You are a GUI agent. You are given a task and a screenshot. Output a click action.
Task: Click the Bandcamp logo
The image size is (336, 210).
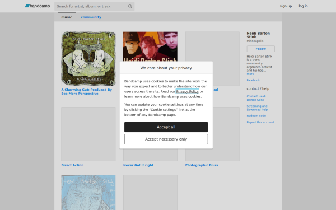38,6
